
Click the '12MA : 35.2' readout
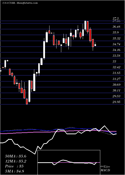pos(15,161)
